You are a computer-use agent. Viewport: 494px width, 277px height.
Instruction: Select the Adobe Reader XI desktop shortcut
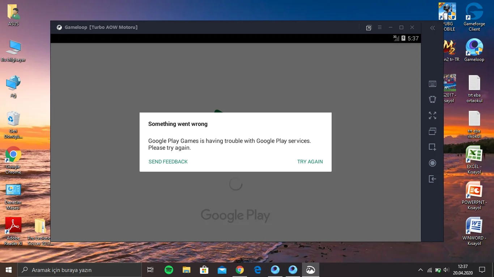point(13,232)
